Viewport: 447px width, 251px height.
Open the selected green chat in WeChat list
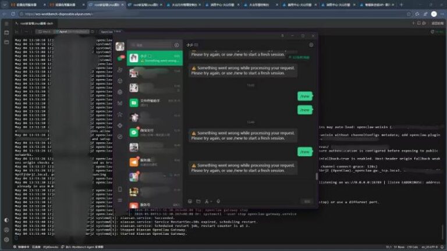[155, 58]
